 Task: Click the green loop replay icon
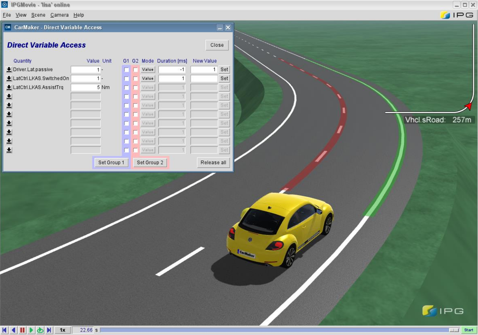pos(40,330)
